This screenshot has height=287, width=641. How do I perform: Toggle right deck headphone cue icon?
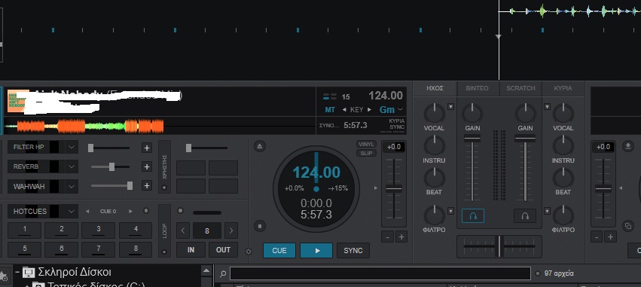coord(525,216)
